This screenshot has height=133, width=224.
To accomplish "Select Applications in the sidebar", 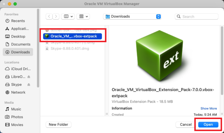I will click(20, 29).
